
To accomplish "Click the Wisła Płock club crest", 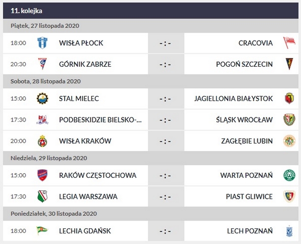I will tap(42, 43).
